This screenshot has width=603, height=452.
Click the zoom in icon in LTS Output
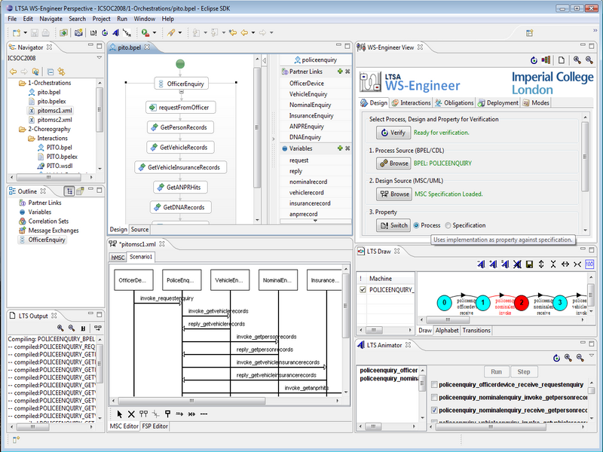pos(60,328)
